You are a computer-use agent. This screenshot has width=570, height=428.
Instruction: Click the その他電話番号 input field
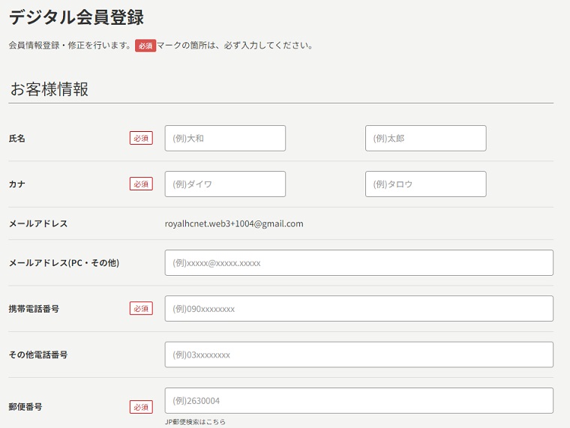358,355
